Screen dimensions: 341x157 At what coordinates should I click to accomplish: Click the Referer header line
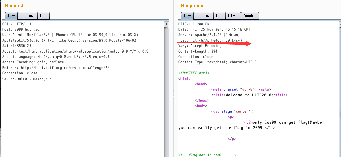click(56, 68)
